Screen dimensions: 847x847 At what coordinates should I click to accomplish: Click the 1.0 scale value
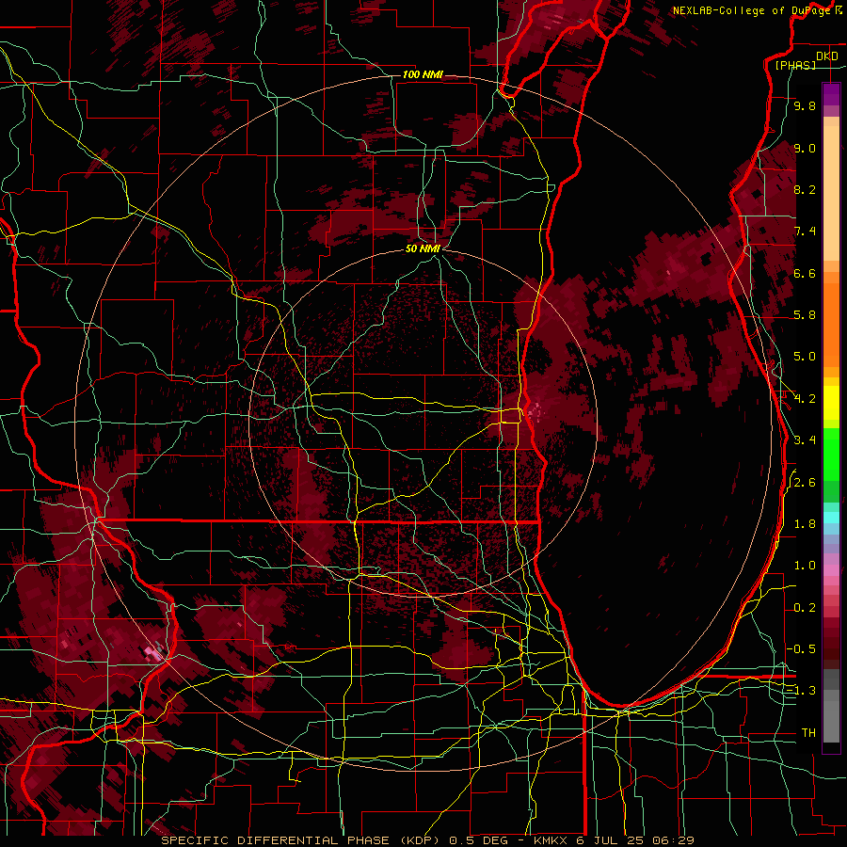(805, 566)
